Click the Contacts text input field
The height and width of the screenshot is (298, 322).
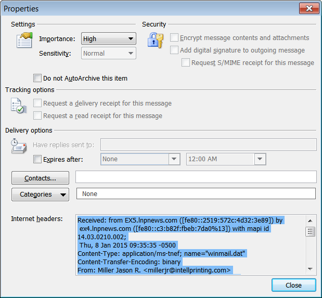click(x=196, y=177)
